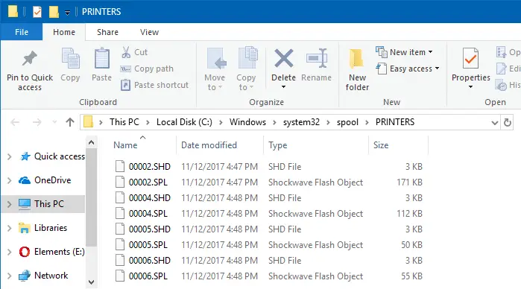Click the Copy icon in Clipboard group
This screenshot has width=521, height=289.
click(x=71, y=58)
